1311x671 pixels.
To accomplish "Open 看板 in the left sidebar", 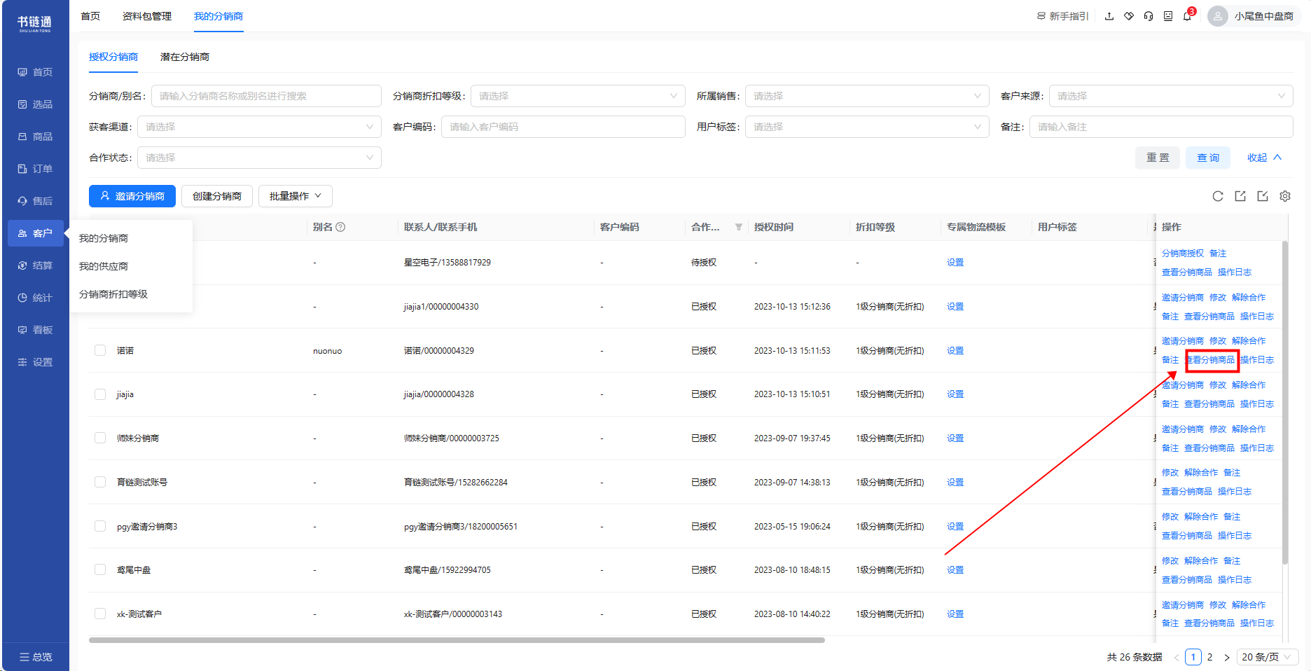I will pyautogui.click(x=35, y=330).
